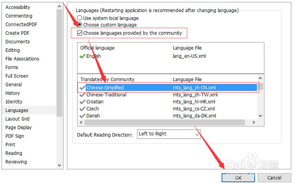The image size is (294, 183).
Task: Click lang_en-US.xml file name
Action: (x=189, y=56)
